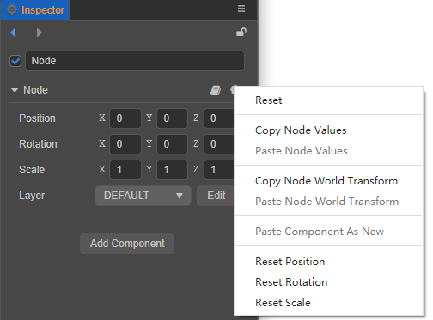Click Scale Z field
433x320 pixels.
[x=219, y=170]
